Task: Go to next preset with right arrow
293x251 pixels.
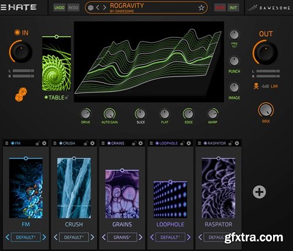Action: pyautogui.click(x=104, y=8)
